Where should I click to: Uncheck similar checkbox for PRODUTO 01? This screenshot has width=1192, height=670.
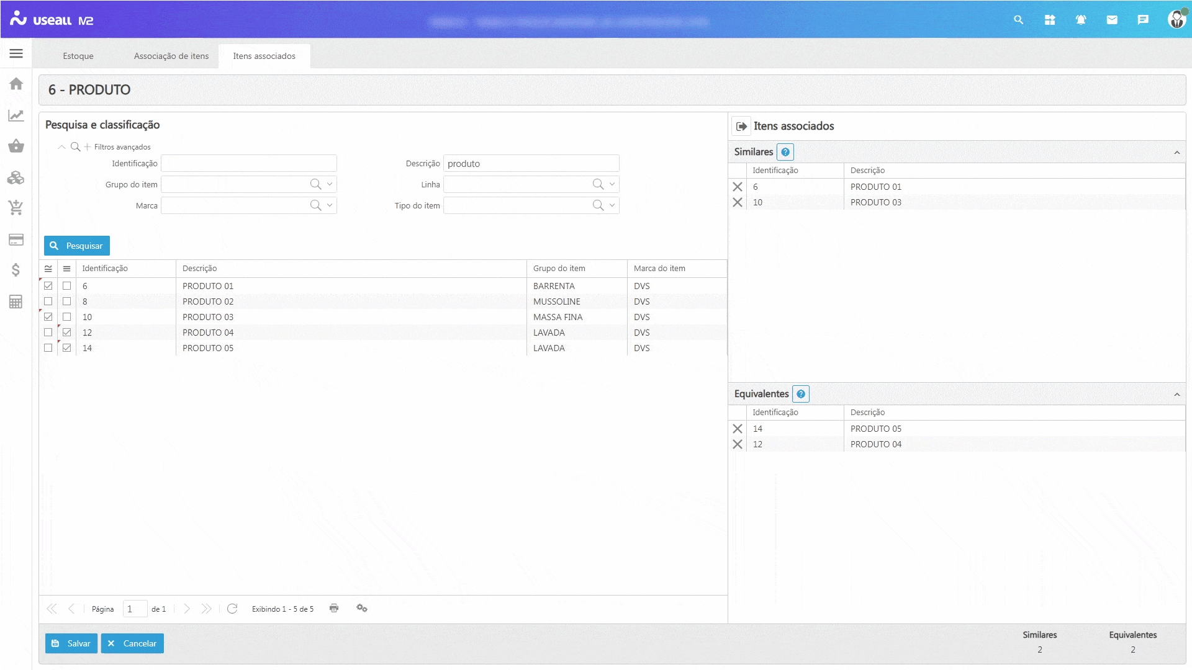[x=48, y=286]
